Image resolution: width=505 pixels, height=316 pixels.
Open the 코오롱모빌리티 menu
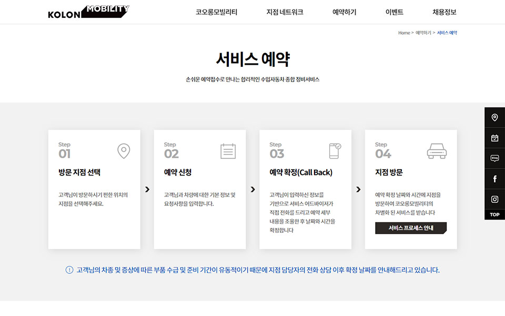[x=216, y=12]
